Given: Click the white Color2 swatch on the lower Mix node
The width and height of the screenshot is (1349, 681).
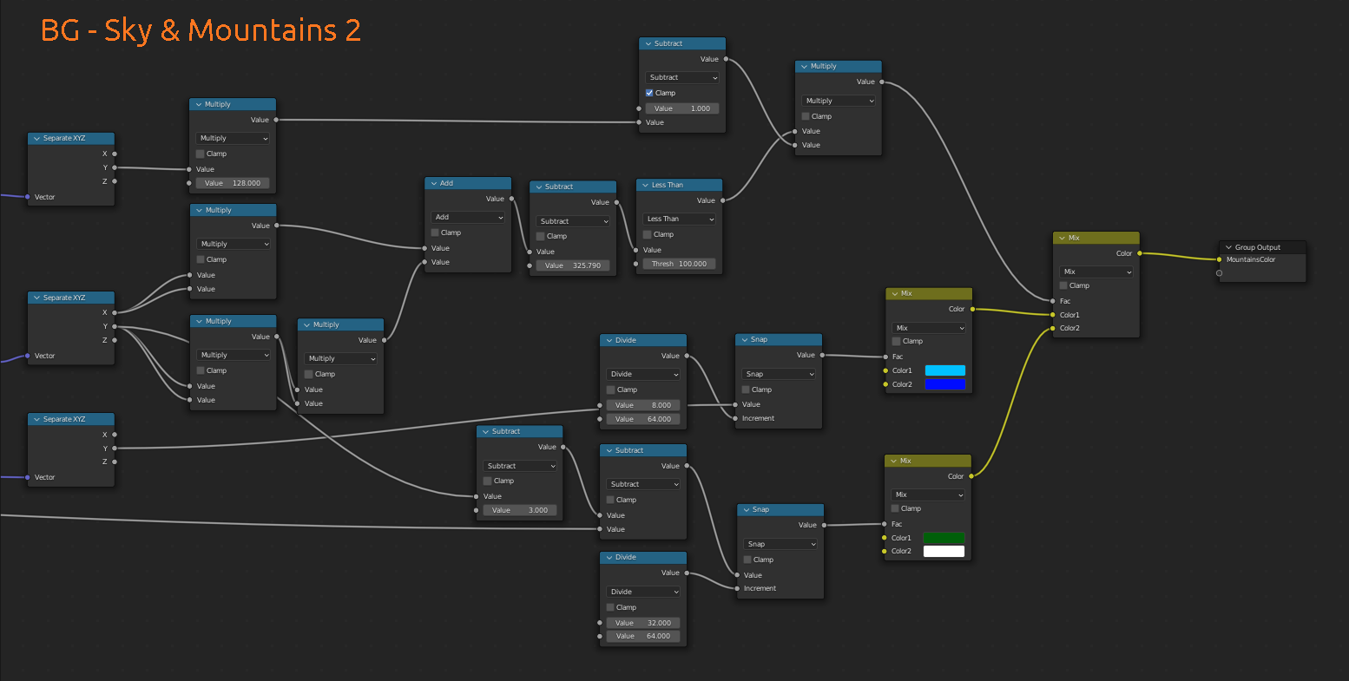Looking at the screenshot, I should 944,550.
